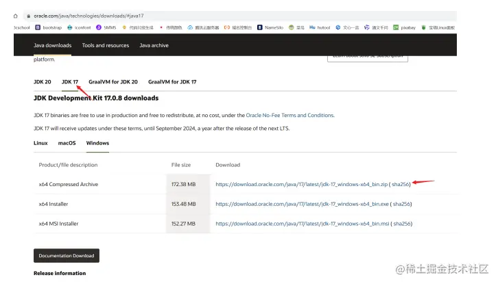
Task: Open the SMMS bookmark icon
Action: 99,27
